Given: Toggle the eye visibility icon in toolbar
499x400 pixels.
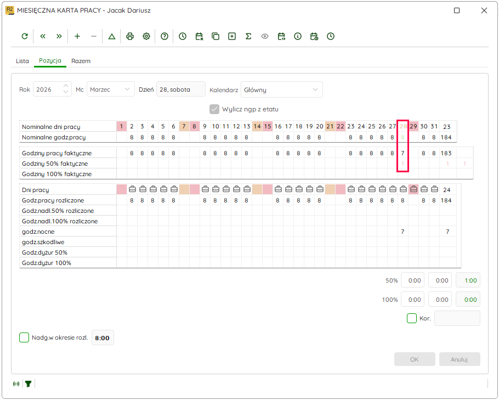Looking at the screenshot, I should pyautogui.click(x=265, y=36).
